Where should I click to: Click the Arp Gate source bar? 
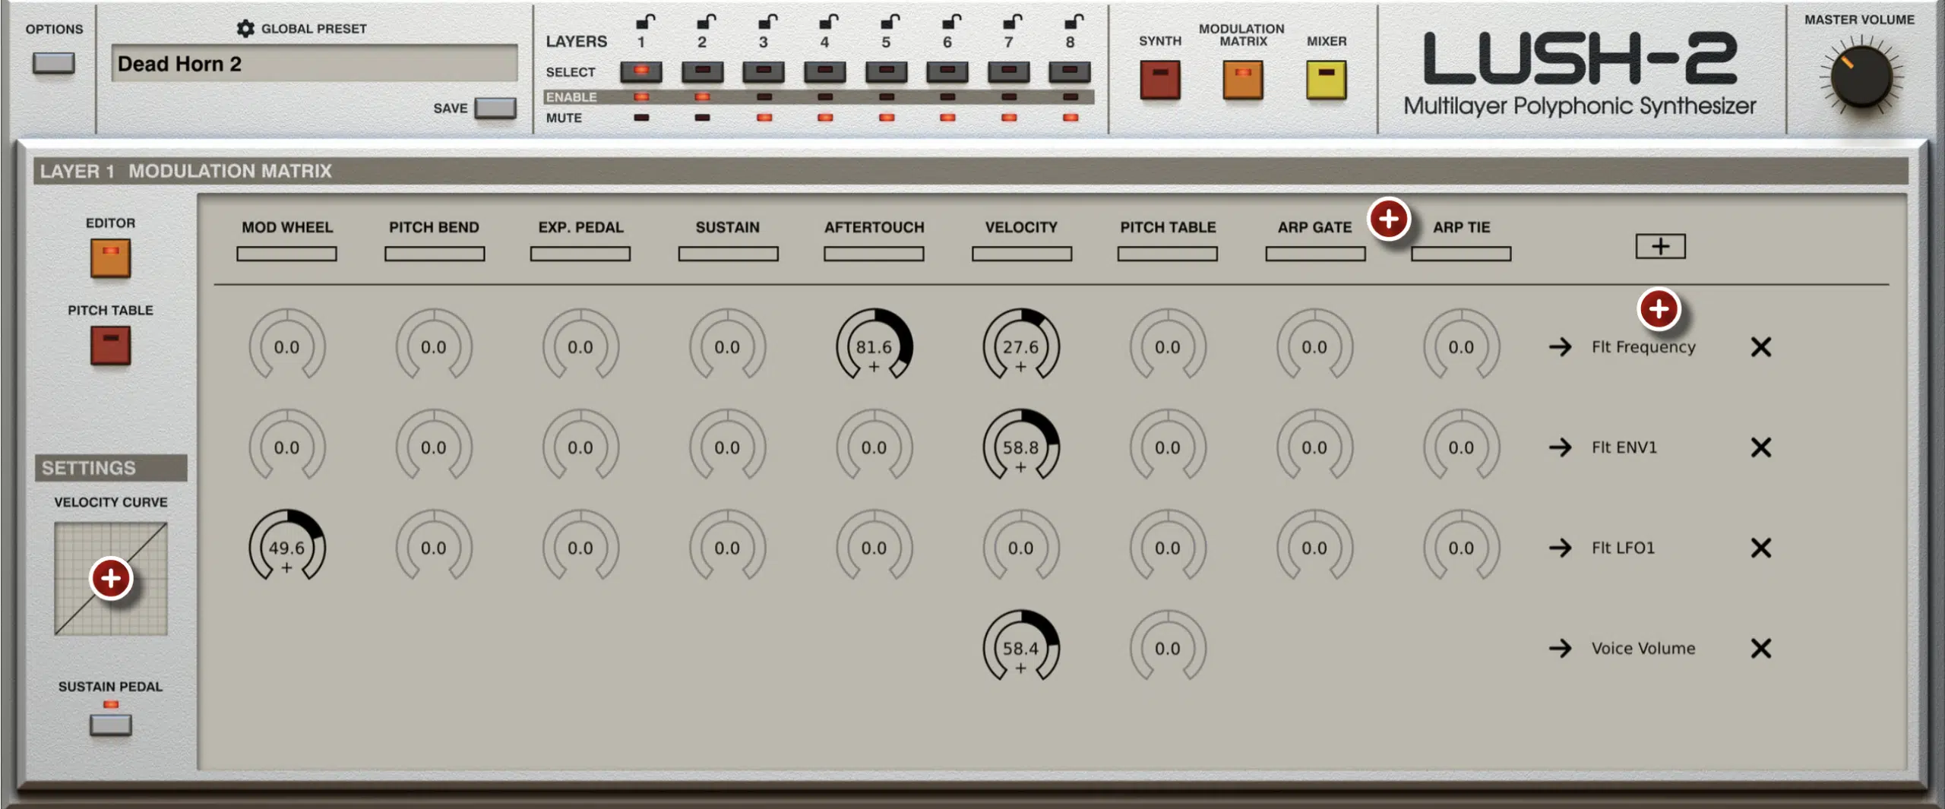tap(1315, 254)
